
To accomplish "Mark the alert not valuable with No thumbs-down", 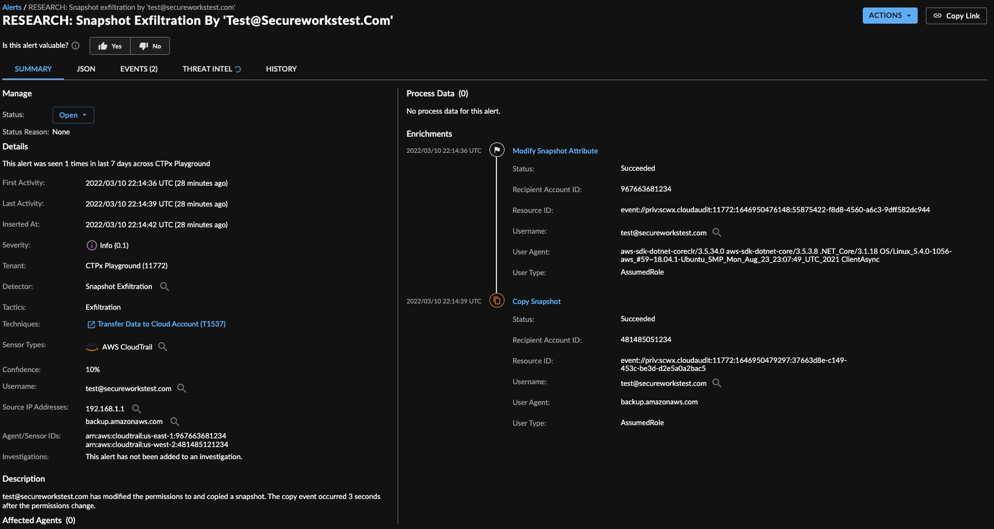I will click(150, 46).
